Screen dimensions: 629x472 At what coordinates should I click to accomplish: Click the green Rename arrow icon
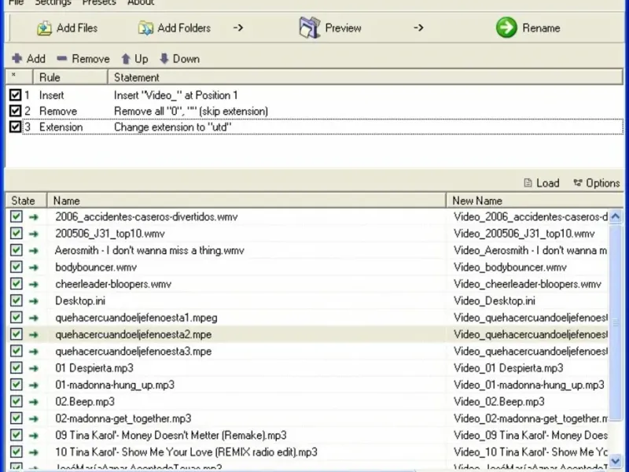coord(506,28)
